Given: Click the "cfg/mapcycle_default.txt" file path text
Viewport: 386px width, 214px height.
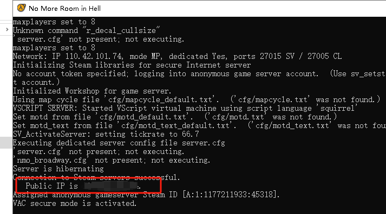Looking at the screenshot, I should click(160, 100).
